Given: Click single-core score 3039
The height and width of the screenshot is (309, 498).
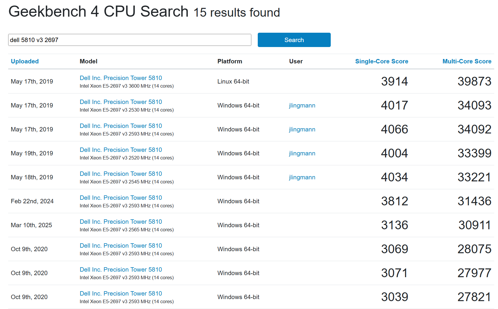Looking at the screenshot, I should (394, 297).
